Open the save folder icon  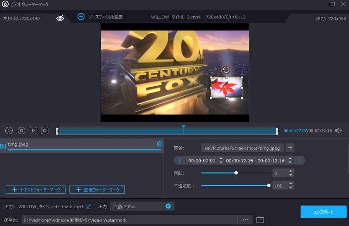(260, 220)
